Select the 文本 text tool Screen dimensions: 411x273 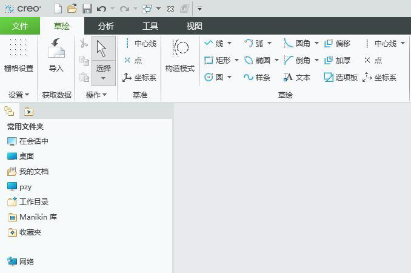pyautogui.click(x=297, y=77)
